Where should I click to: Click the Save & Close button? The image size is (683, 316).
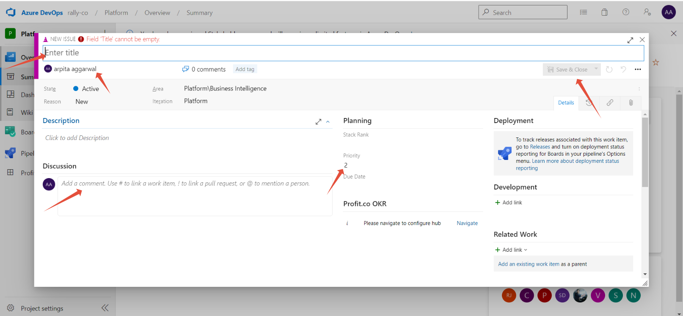tap(567, 69)
